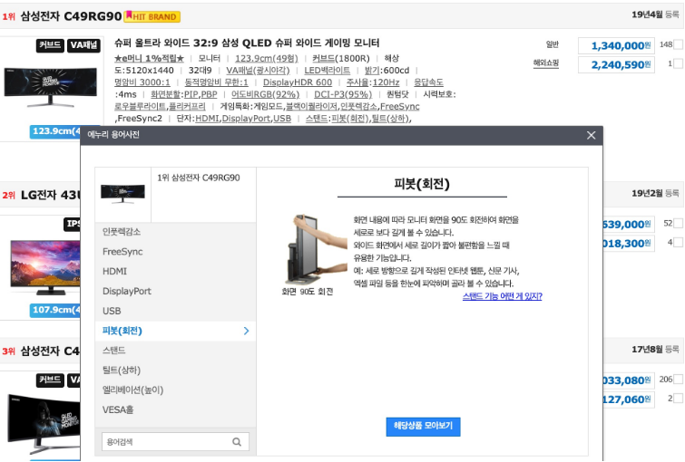Viewport: 685px width, 462px height.
Task: Click the DisplayHDR 600 spec link
Action: coord(298,82)
